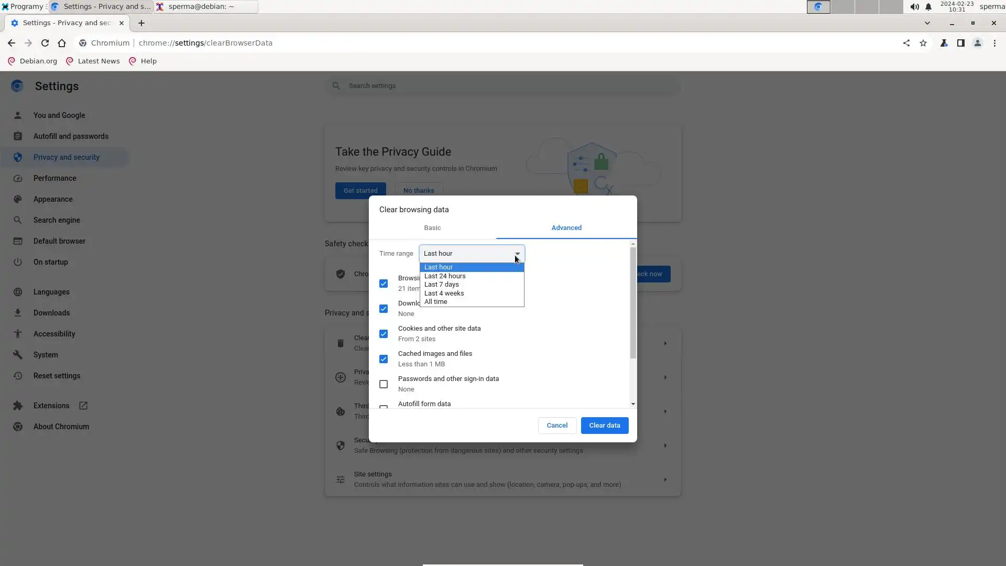Select Last 24 hours option
The width and height of the screenshot is (1006, 566).
445,276
